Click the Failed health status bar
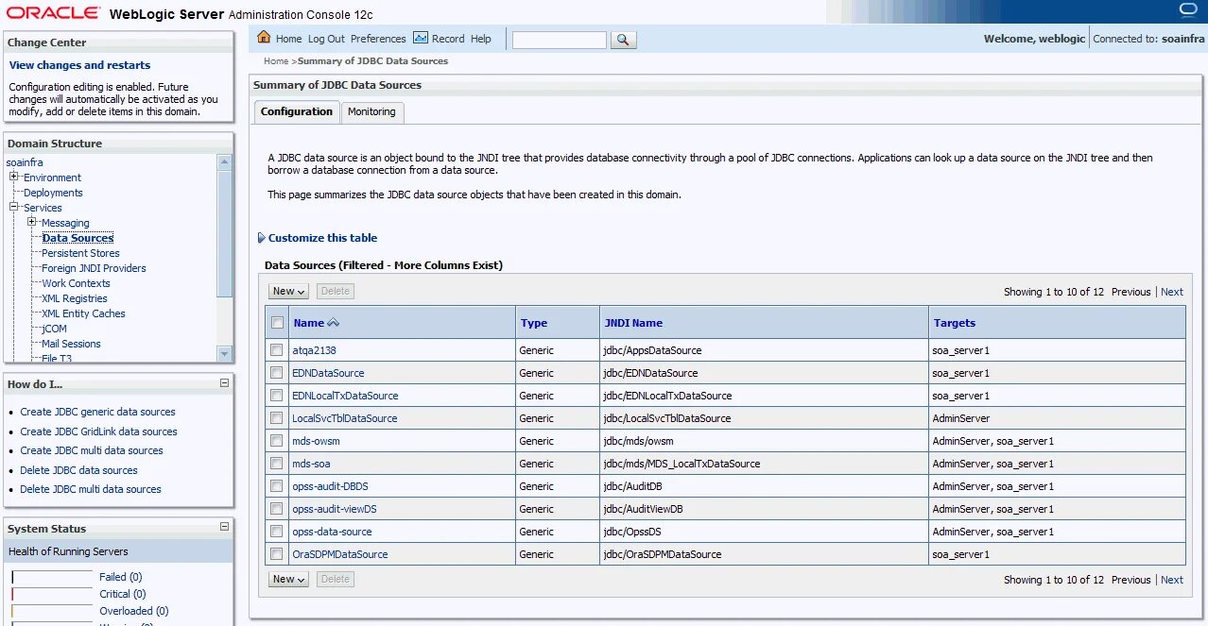 click(52, 577)
